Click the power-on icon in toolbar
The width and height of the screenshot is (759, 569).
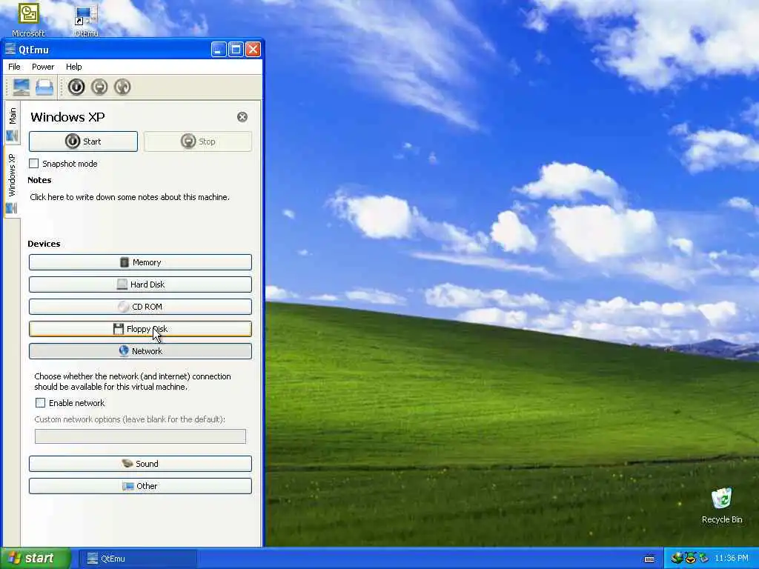[x=76, y=87]
